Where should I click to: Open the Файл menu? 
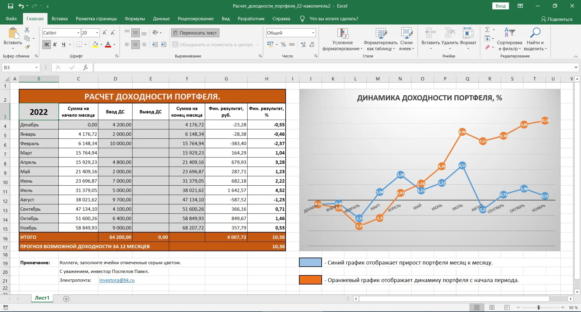click(x=11, y=19)
